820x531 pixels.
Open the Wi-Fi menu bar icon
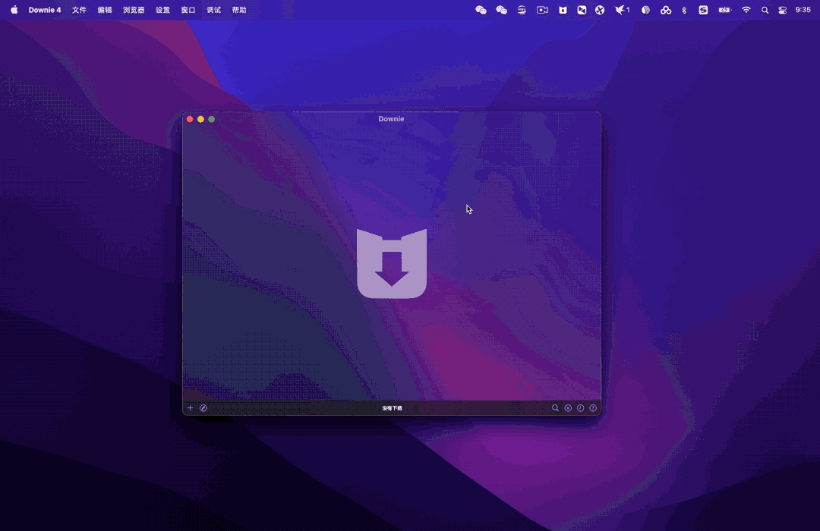746,10
